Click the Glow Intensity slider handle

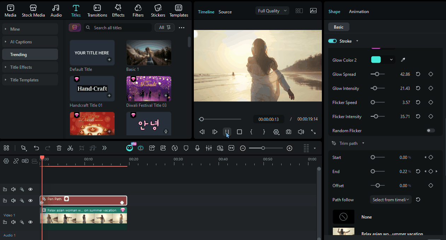click(376, 88)
